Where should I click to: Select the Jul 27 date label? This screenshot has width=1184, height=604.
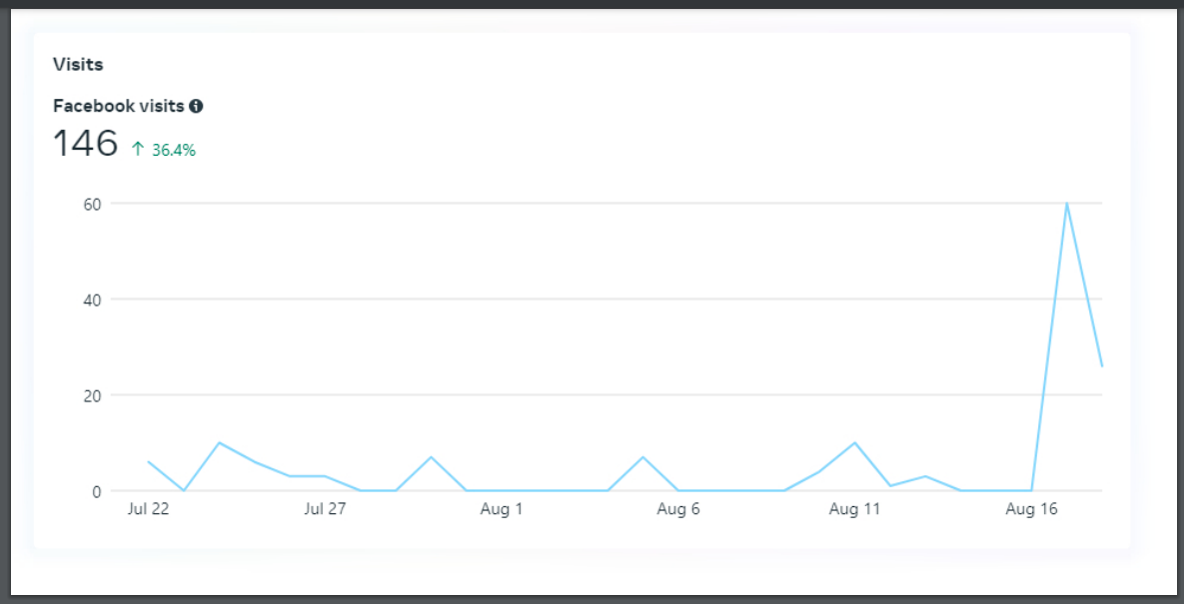tap(325, 509)
